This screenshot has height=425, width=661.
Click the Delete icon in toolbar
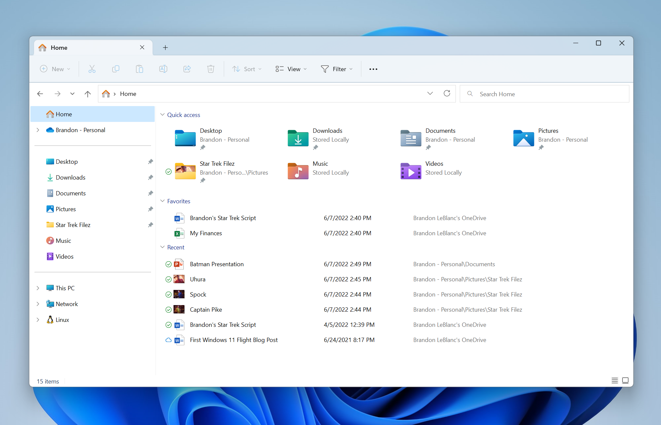coord(210,69)
